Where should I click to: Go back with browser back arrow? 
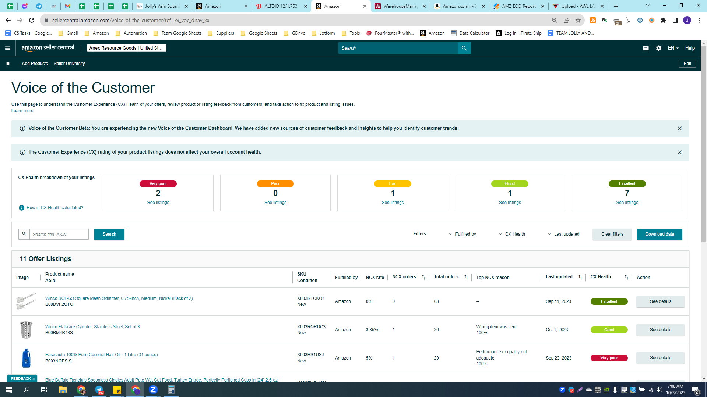pos(8,20)
